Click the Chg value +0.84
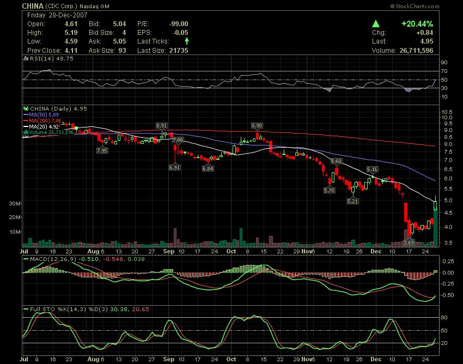Viewport: 463px width, 364px height. pos(425,33)
